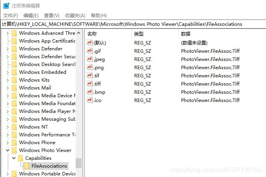
Task: Click the string icon of .jpeg value
Action: click(90, 59)
